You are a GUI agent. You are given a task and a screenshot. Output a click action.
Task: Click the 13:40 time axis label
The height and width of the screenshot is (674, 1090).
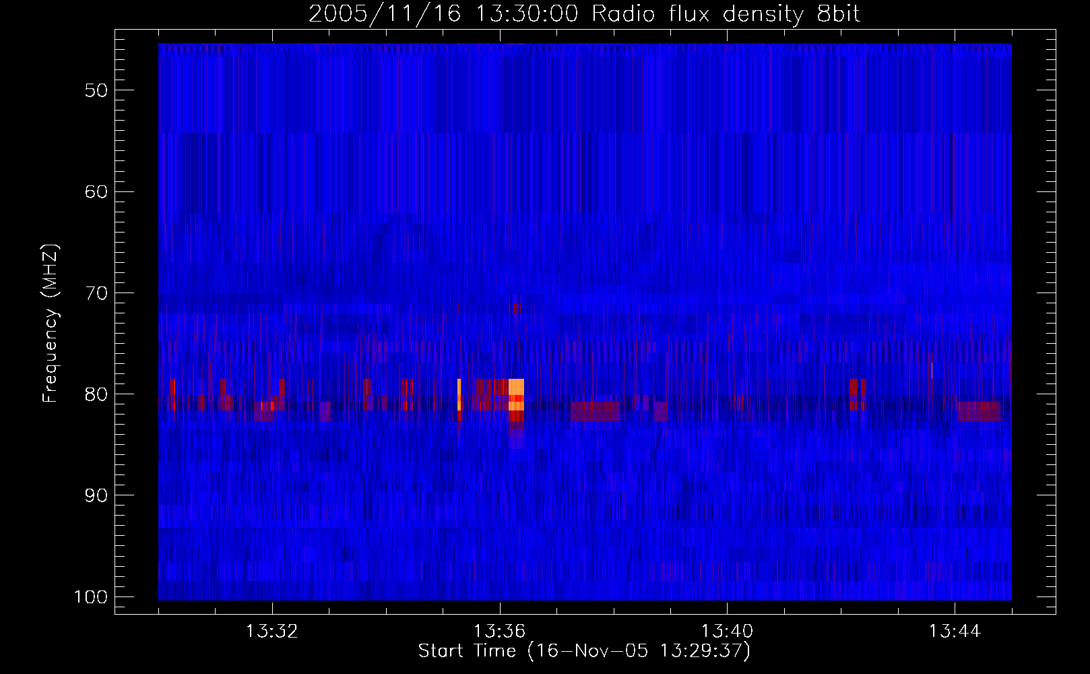coord(728,632)
